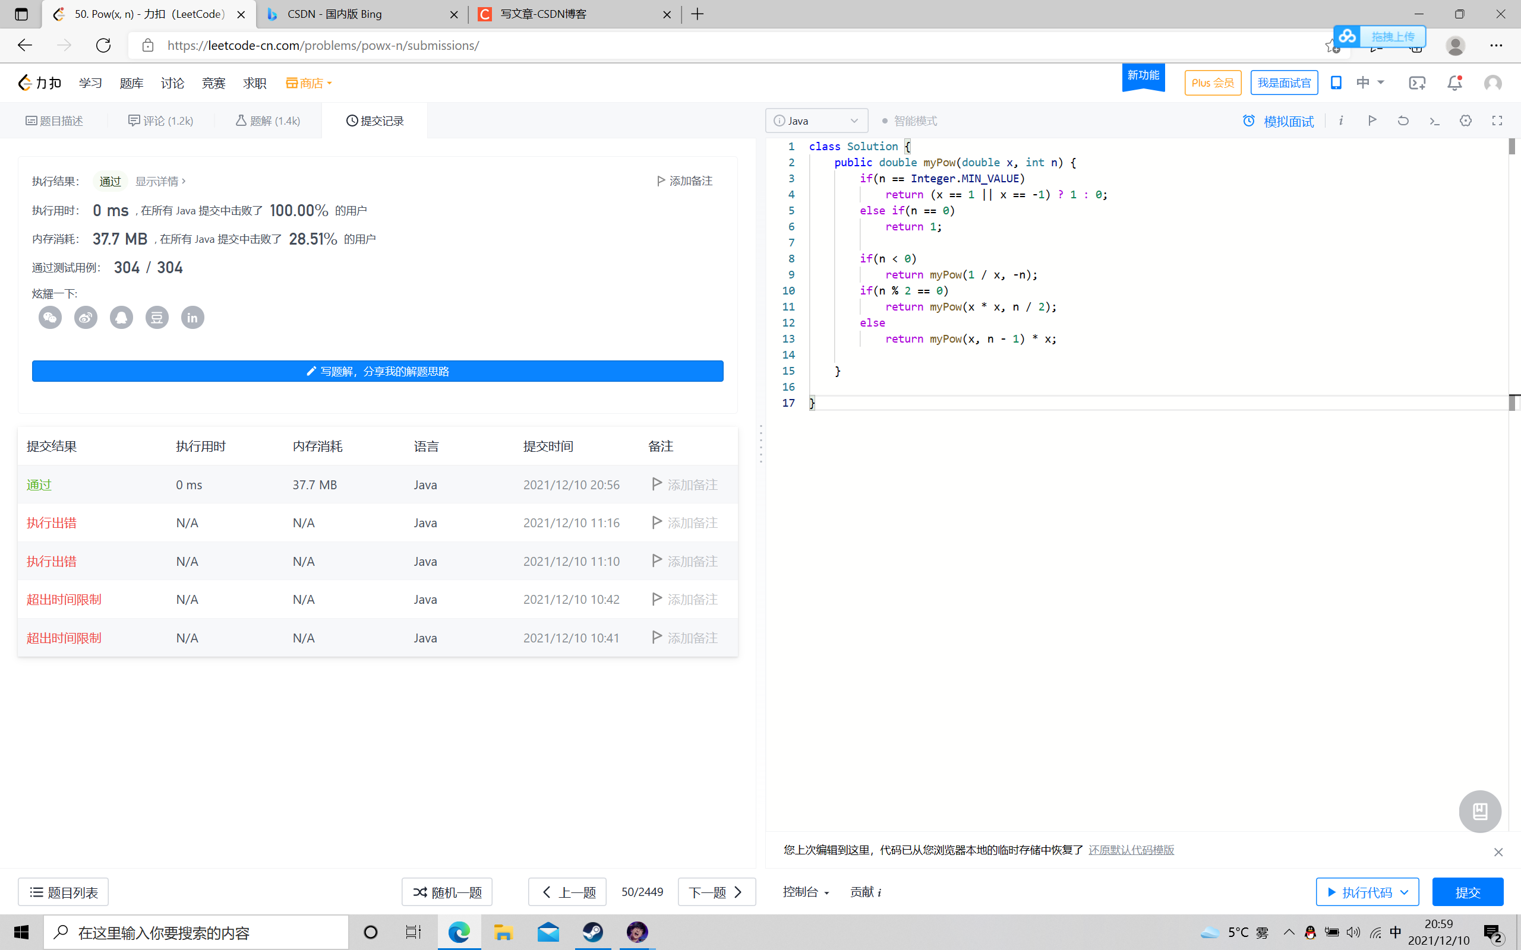Open Steam from the taskbar
This screenshot has height=950, width=1521.
coord(592,932)
